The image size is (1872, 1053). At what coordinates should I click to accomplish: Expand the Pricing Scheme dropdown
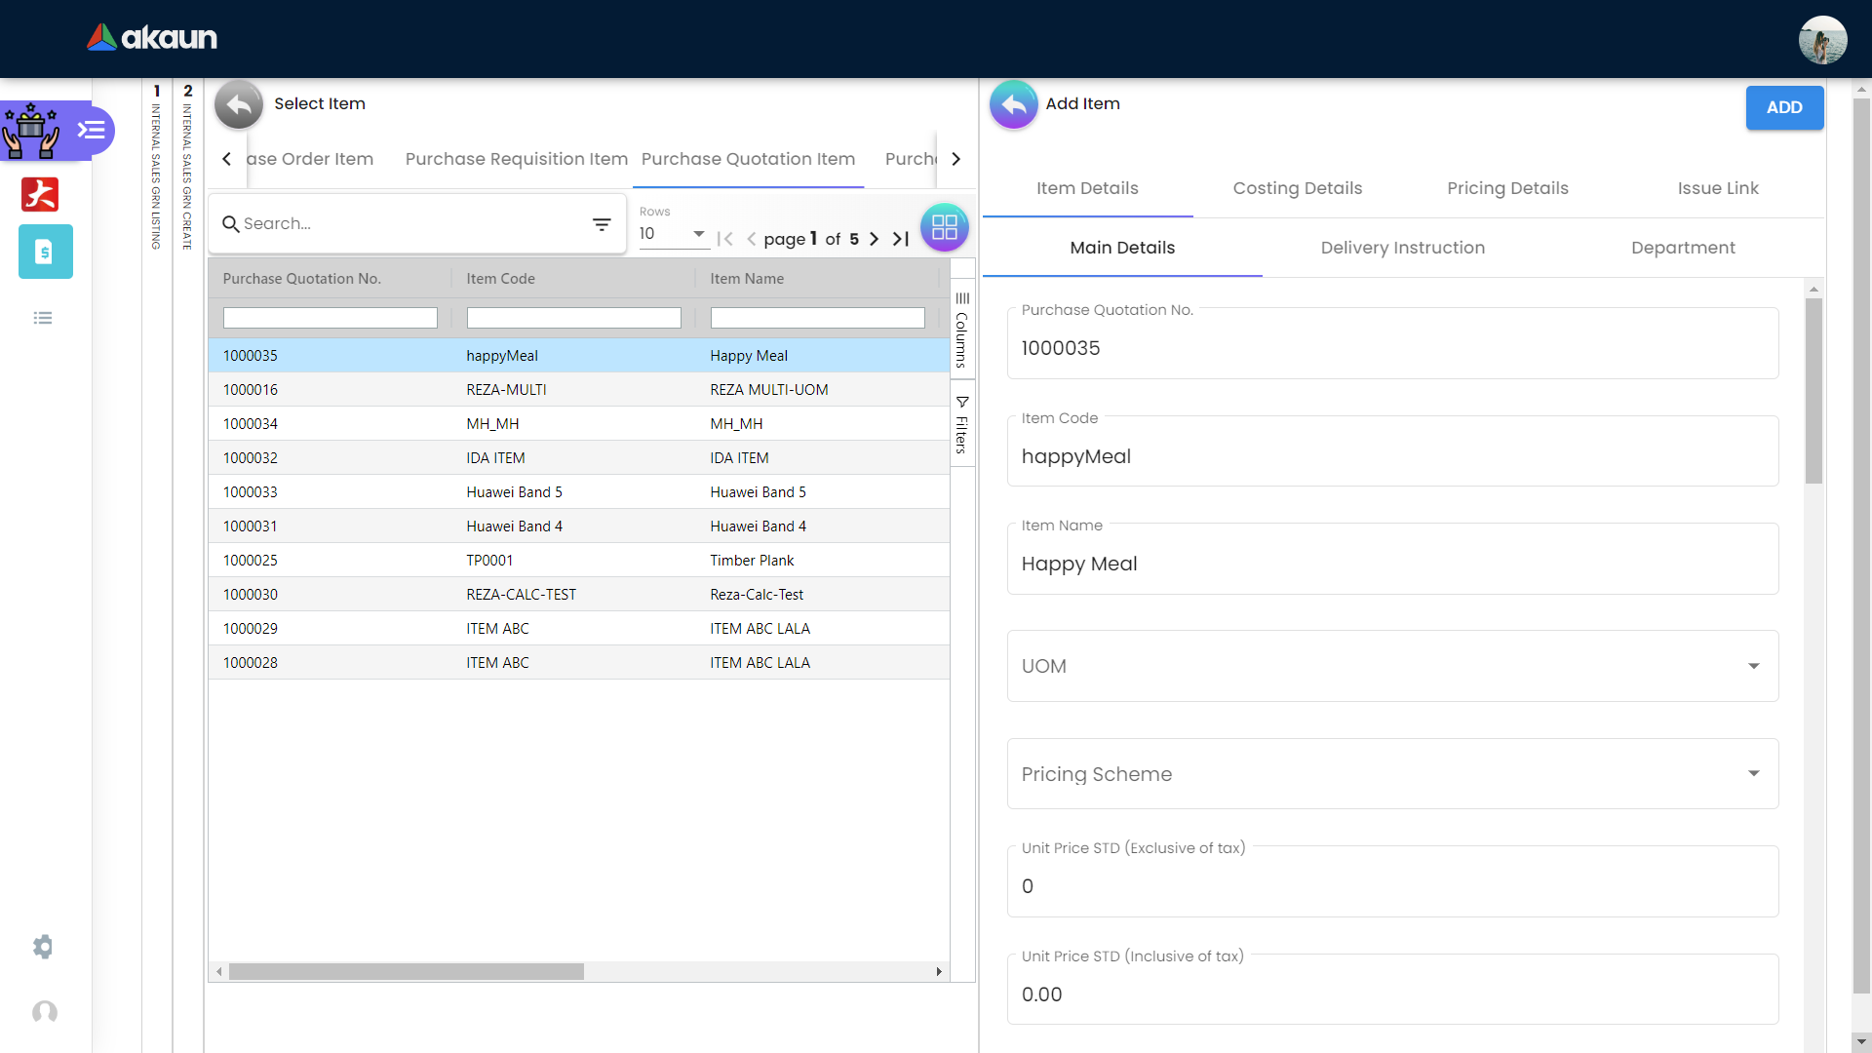1392,773
